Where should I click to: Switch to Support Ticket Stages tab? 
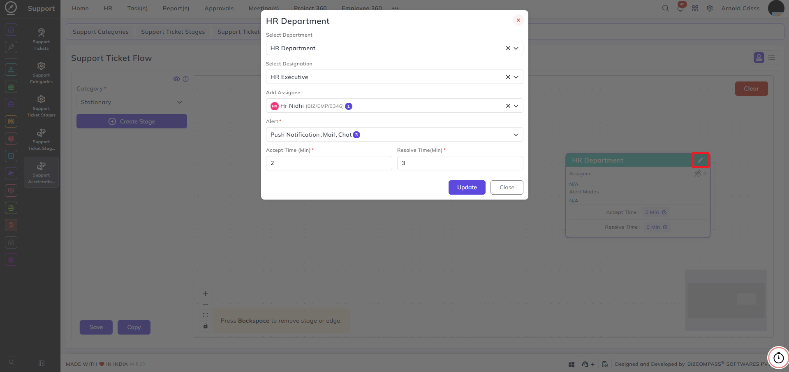pyautogui.click(x=173, y=32)
